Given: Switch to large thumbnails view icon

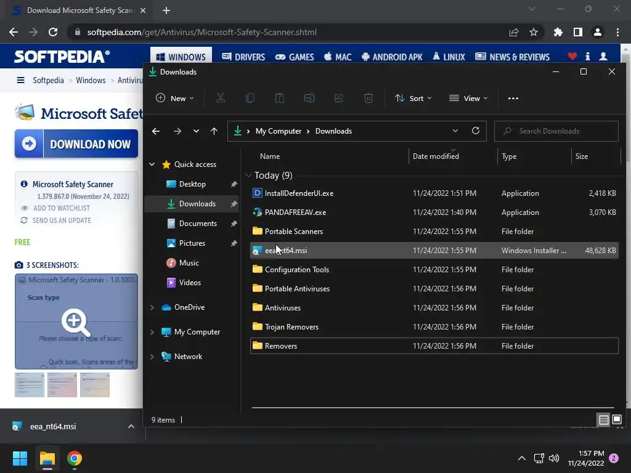Looking at the screenshot, I should coord(617,420).
